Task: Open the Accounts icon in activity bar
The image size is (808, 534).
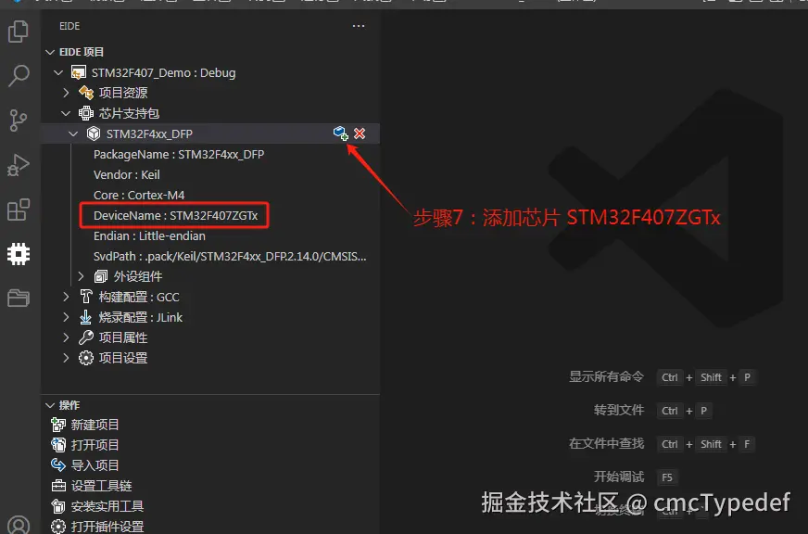Action: pyautogui.click(x=19, y=525)
